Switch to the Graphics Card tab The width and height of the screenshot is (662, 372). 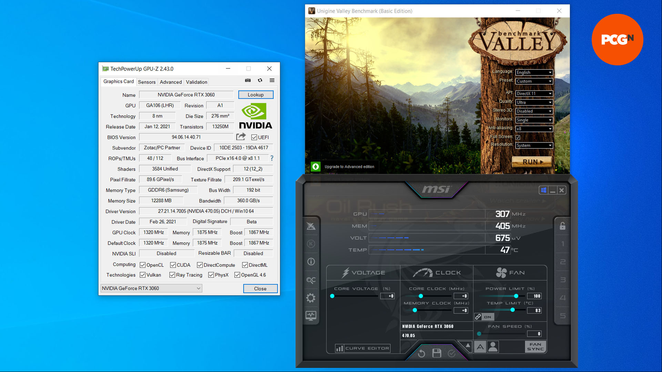tap(119, 82)
